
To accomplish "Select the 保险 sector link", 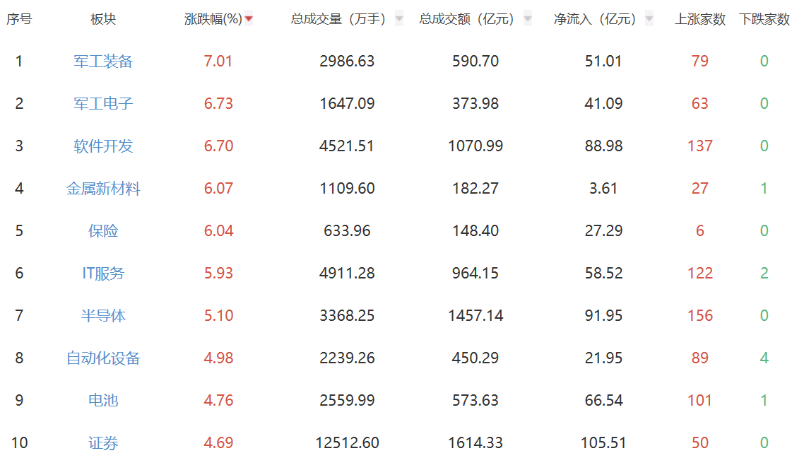I will [x=103, y=231].
